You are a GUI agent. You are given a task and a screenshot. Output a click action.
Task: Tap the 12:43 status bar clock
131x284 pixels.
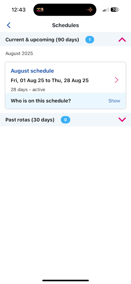(18, 10)
